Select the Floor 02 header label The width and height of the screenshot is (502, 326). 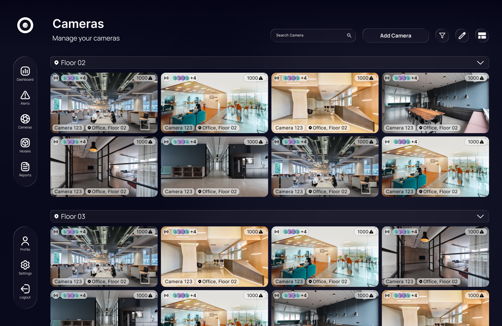click(73, 62)
